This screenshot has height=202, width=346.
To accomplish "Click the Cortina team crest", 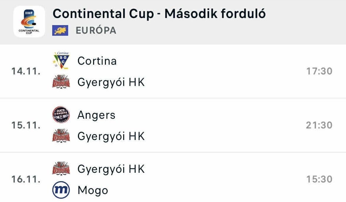I will tap(61, 61).
